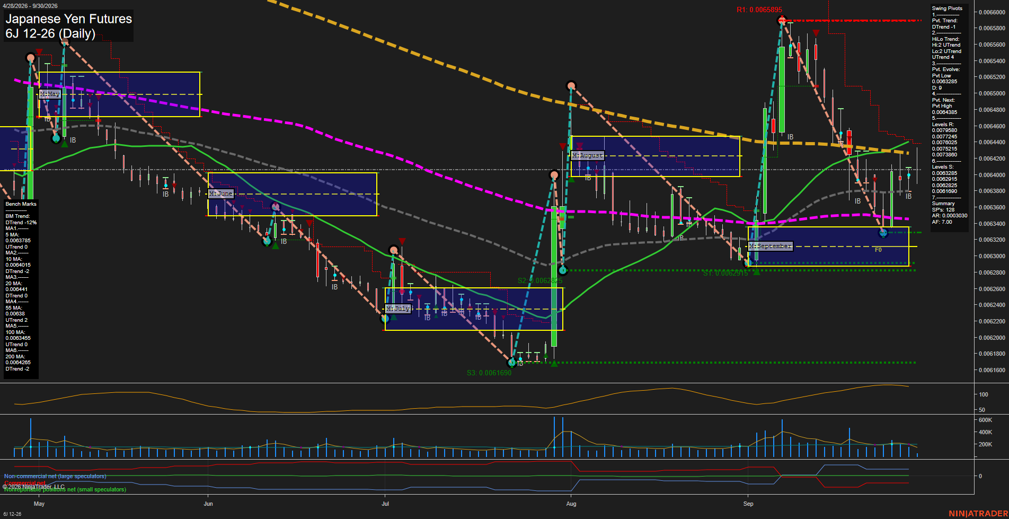Select the Aug label on time axis
The height and width of the screenshot is (519, 1009).
pos(571,504)
